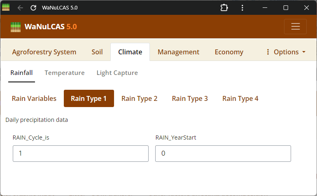
Task: Switch to Rain Type 4
Action: pos(240,98)
